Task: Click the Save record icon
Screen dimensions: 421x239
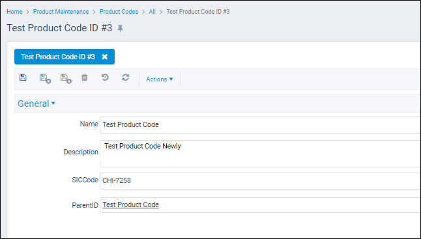Action: pos(23,77)
